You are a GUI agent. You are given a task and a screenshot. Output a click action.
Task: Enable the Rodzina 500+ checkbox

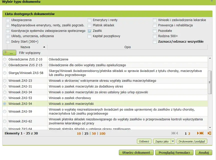[155, 36]
